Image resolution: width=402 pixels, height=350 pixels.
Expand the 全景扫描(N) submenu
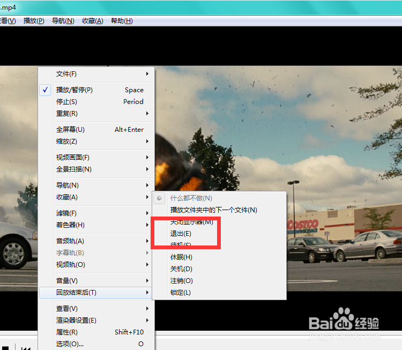(x=96, y=169)
